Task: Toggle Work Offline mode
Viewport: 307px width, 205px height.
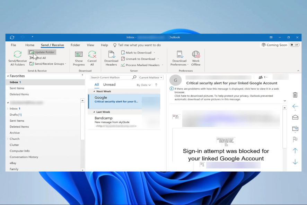Action: (196, 58)
